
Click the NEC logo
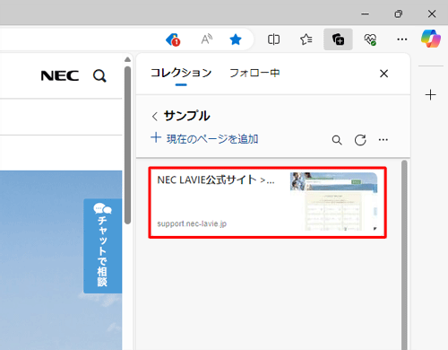(60, 75)
